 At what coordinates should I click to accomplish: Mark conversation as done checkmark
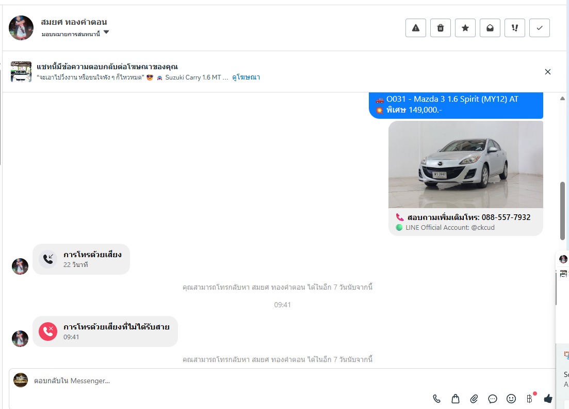(x=540, y=28)
